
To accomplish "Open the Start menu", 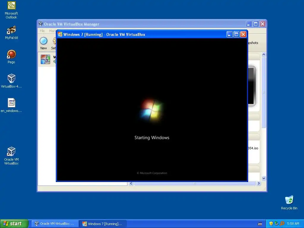I will [x=14, y=224].
